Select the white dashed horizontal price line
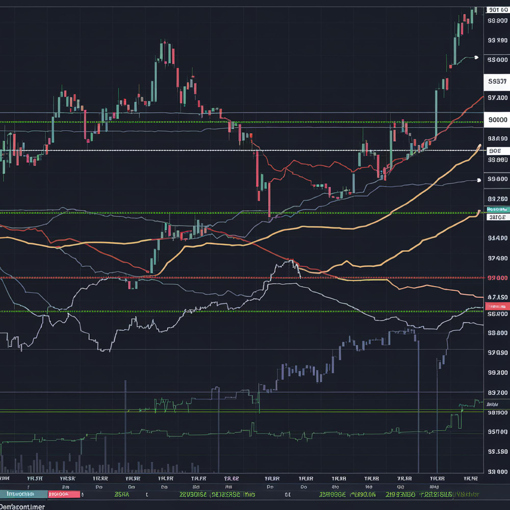 tap(242, 150)
